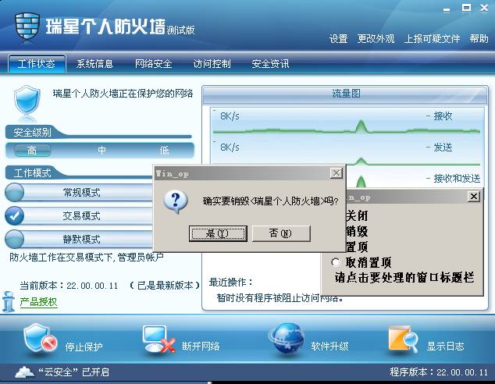Set security level to 低
The image size is (495, 384).
click(164, 150)
